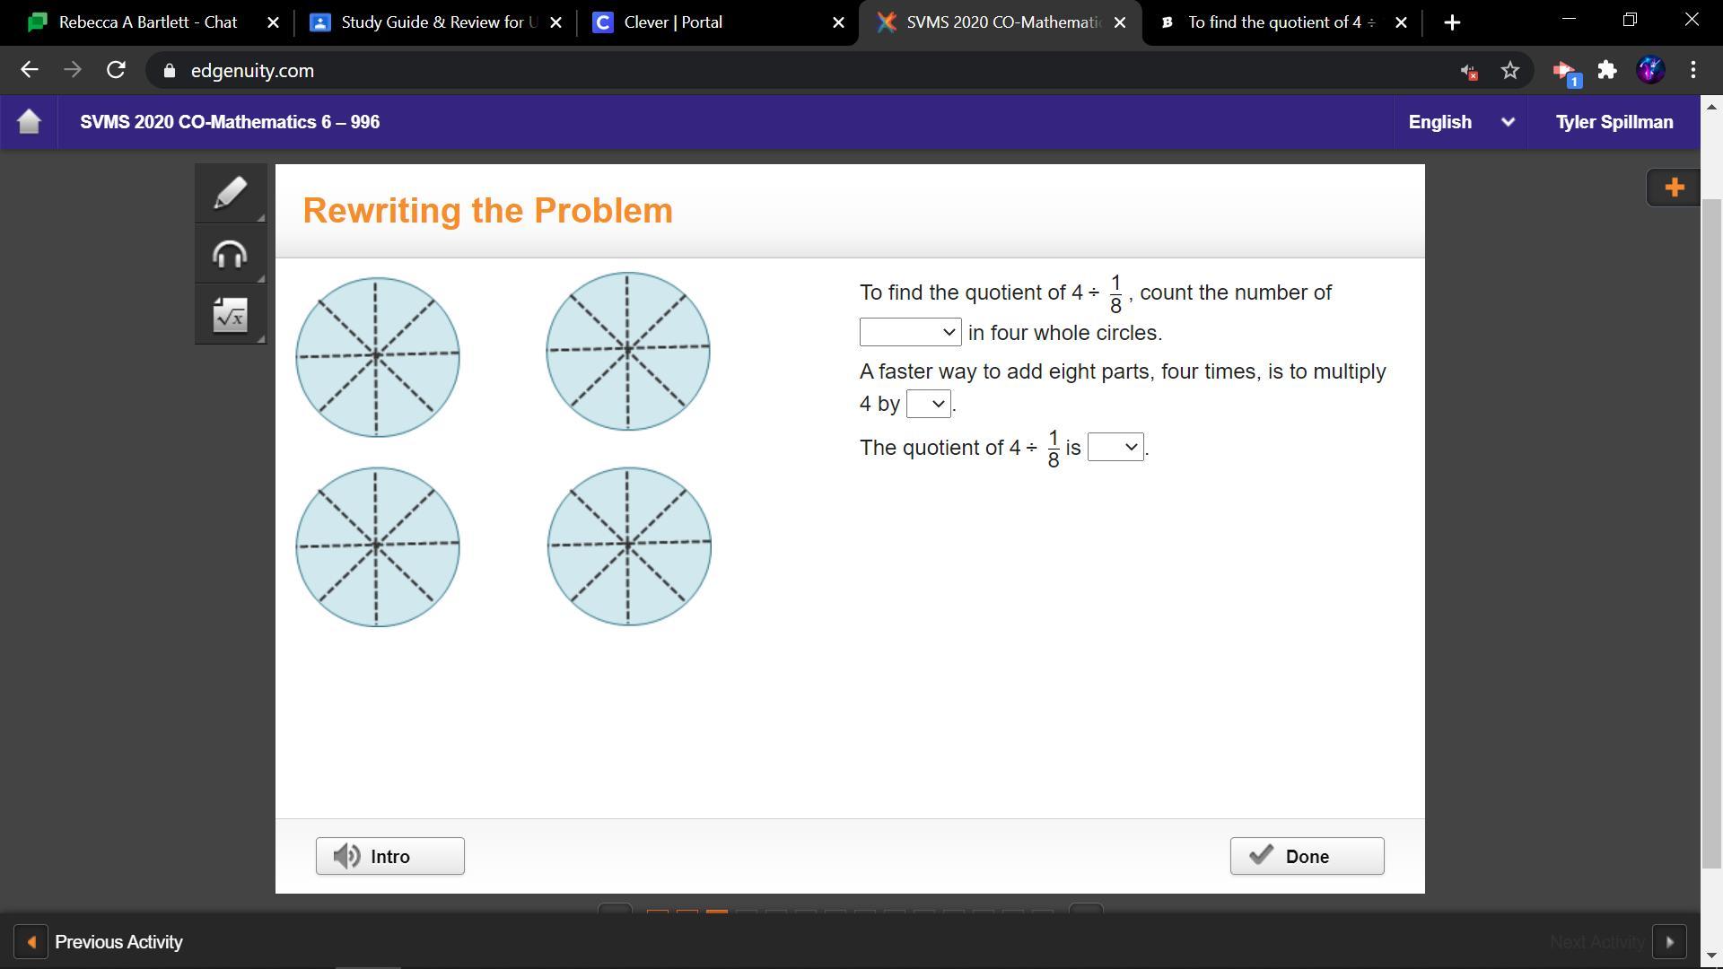
Task: Reload the edgenuity page
Action: (x=116, y=70)
